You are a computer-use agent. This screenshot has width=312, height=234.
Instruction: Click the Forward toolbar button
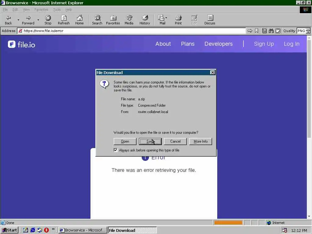28,20
